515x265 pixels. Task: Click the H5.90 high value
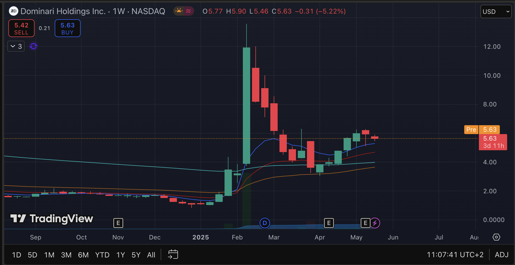[236, 11]
